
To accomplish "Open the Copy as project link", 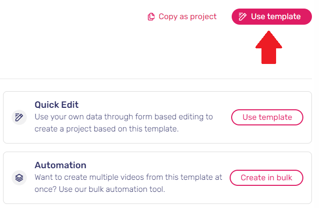I will 182,17.
